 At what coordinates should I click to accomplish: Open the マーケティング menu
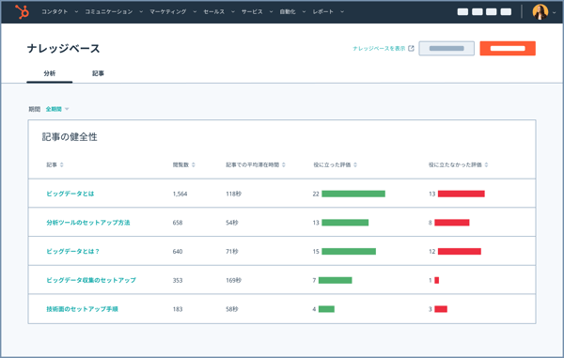[168, 12]
